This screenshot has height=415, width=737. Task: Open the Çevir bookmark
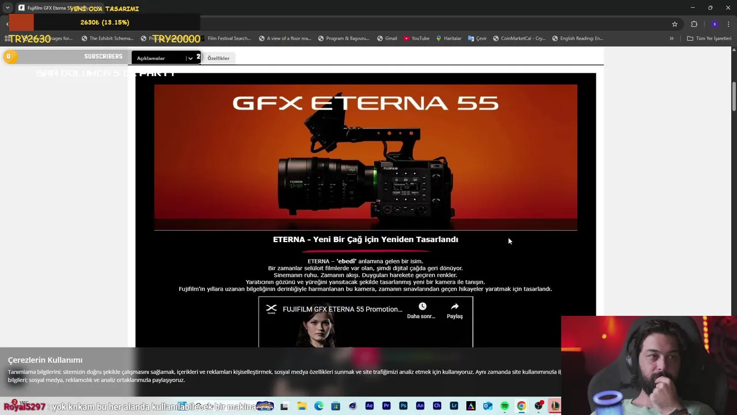pos(477,39)
